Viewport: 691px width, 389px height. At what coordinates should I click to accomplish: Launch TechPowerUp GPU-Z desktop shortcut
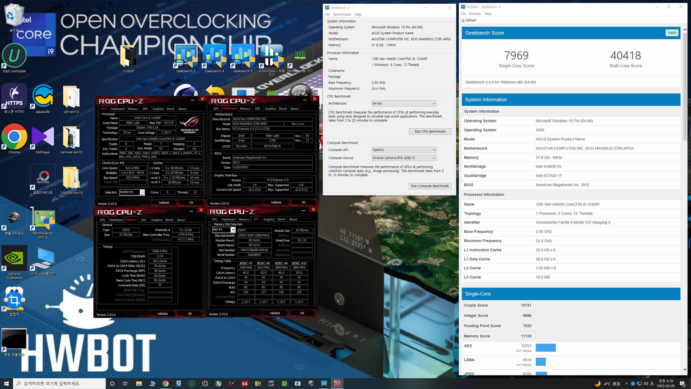[x=43, y=223]
